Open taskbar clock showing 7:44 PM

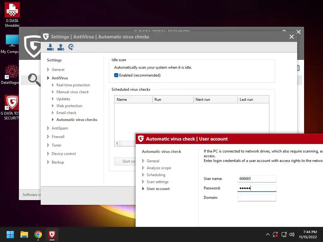(x=308, y=234)
